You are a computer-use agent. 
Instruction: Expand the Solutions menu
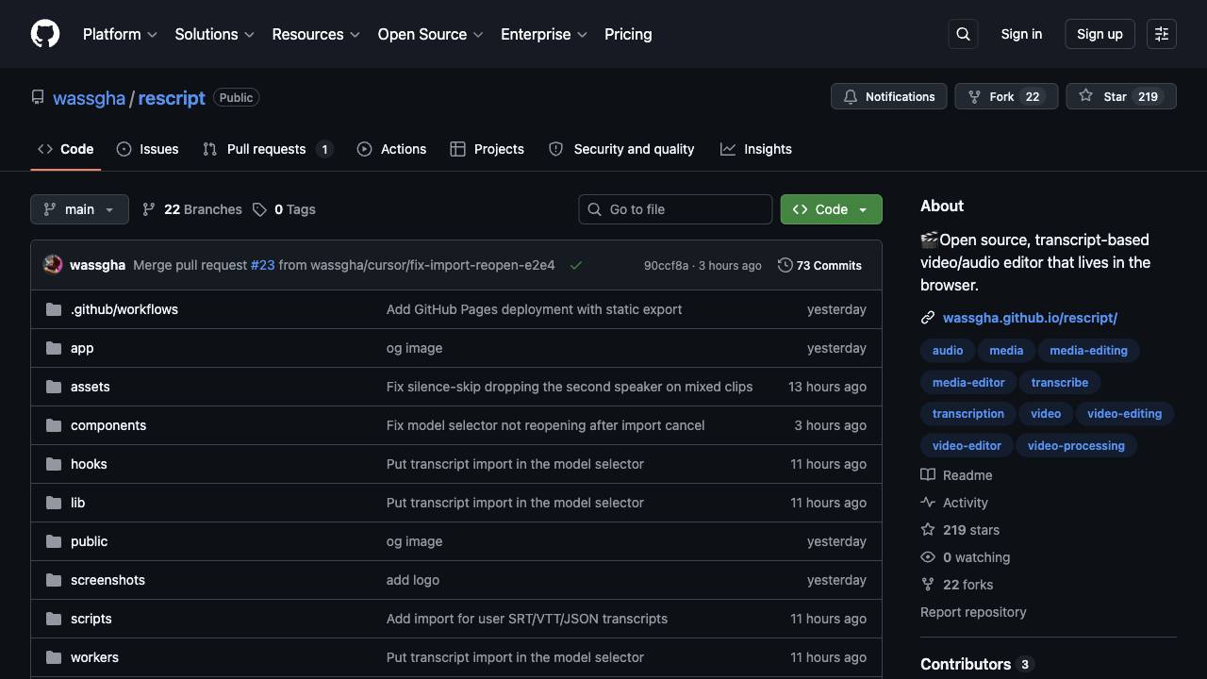tap(215, 34)
